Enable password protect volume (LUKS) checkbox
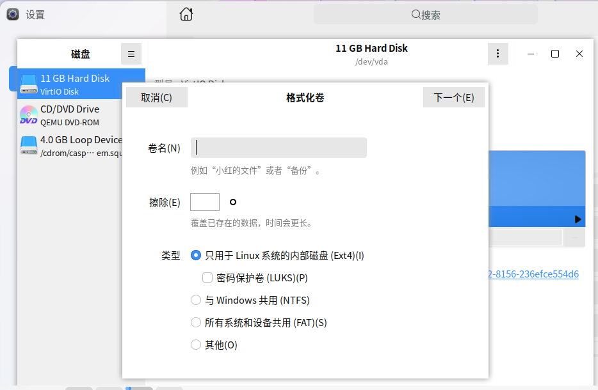 click(207, 277)
